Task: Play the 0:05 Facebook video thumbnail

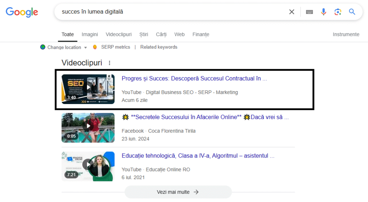Action: point(88,128)
